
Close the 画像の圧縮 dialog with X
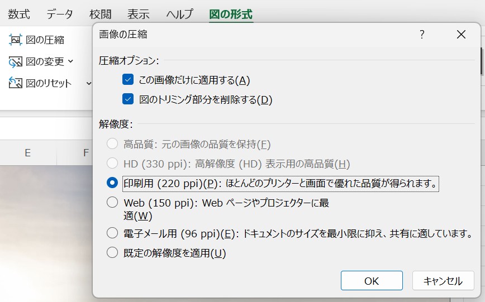click(x=461, y=35)
